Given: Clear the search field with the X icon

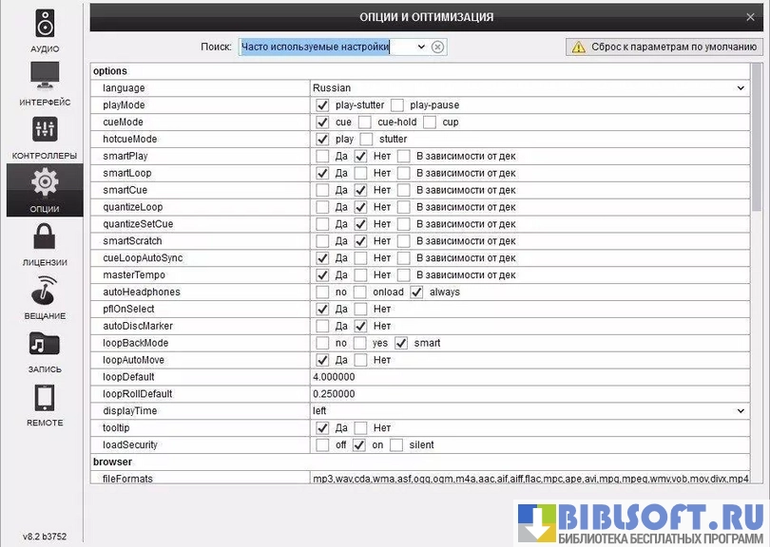Looking at the screenshot, I should click(x=437, y=47).
